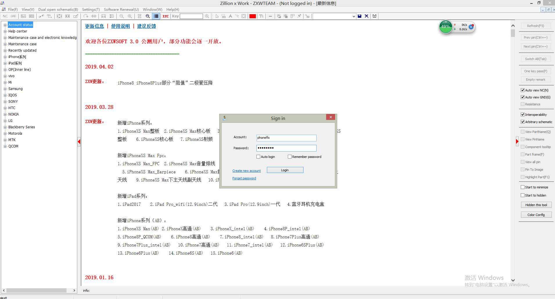
Task: Click the save icon next to the Key dropdown
Action: click(360, 16)
